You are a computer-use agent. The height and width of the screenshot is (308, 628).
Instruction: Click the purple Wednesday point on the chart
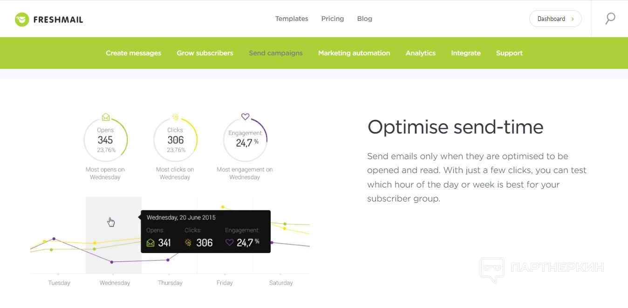coord(112,262)
